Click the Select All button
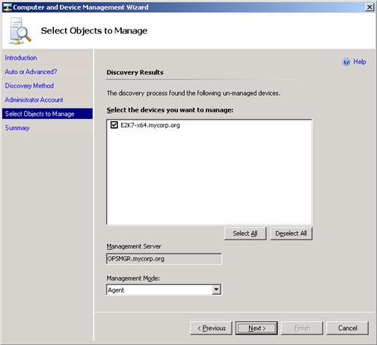Image resolution: width=377 pixels, height=345 pixels. 245,233
